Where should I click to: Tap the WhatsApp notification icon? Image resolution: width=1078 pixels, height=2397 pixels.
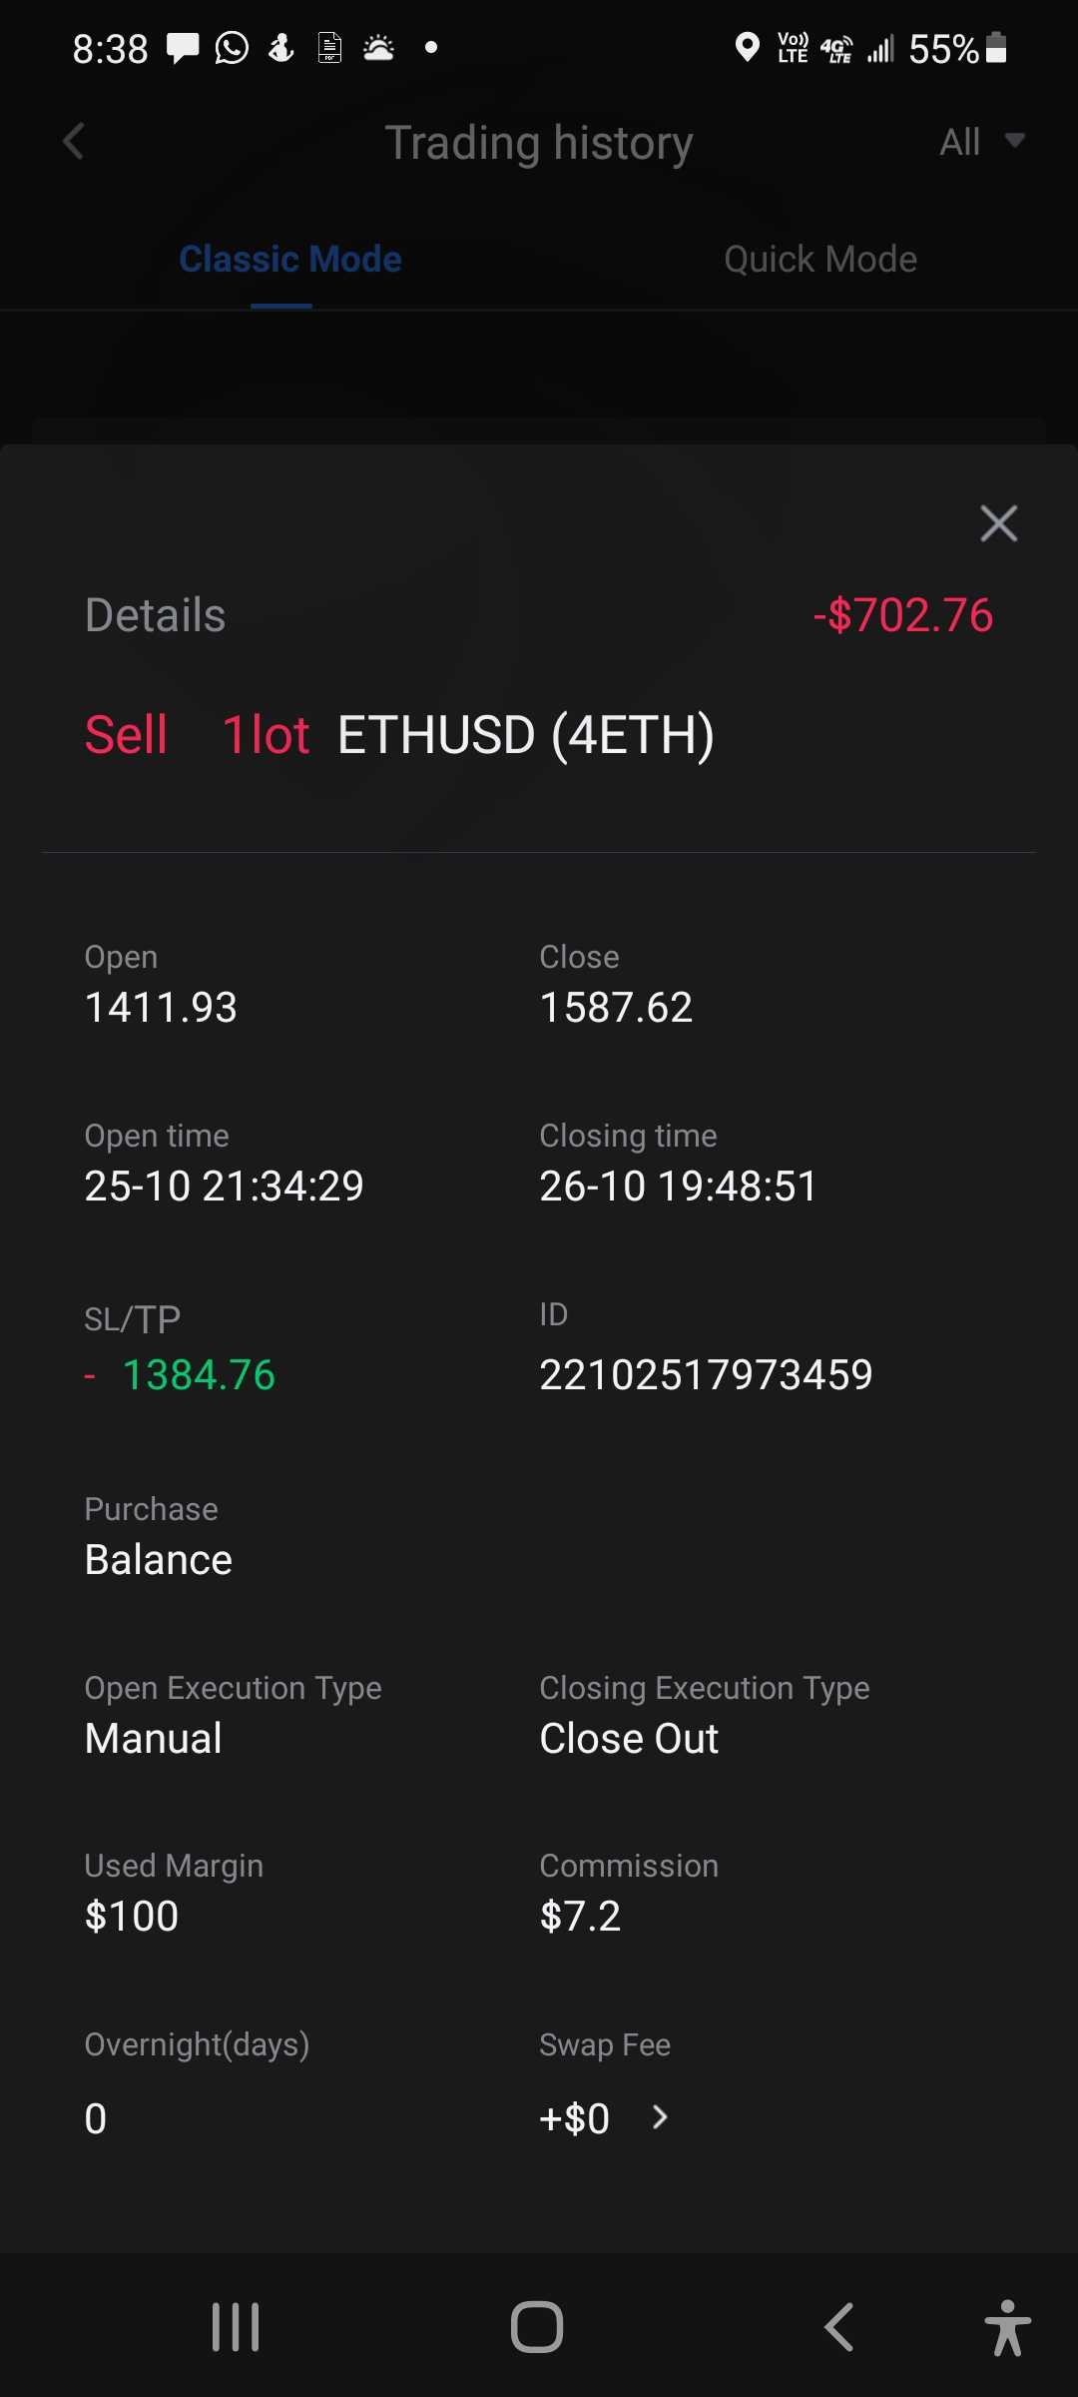[232, 48]
